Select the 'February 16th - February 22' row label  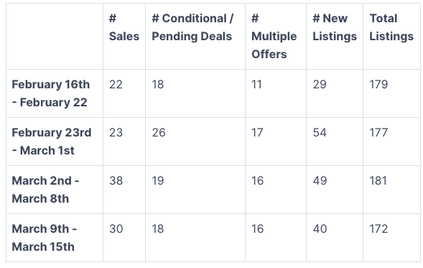[x=51, y=93]
